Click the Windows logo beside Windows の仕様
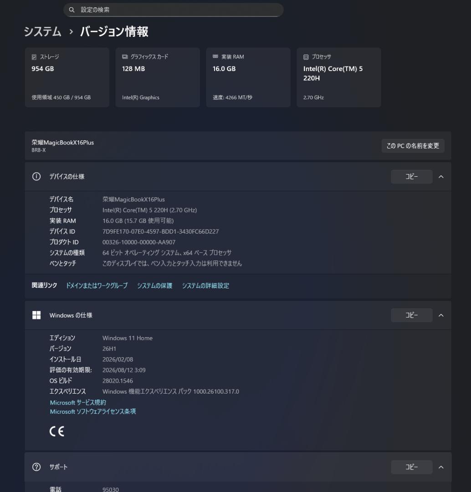 point(36,315)
